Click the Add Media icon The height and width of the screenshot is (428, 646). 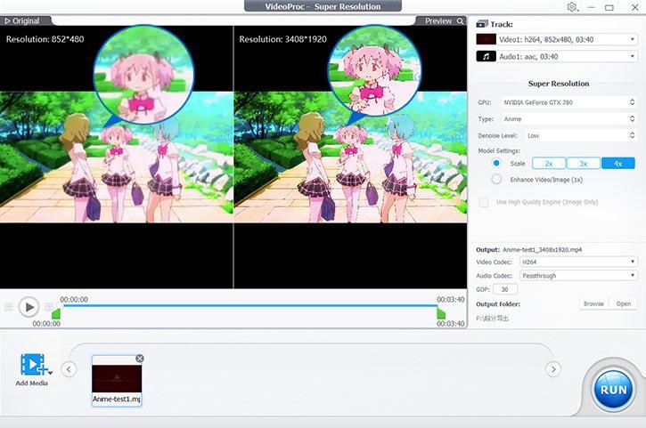[x=33, y=366]
